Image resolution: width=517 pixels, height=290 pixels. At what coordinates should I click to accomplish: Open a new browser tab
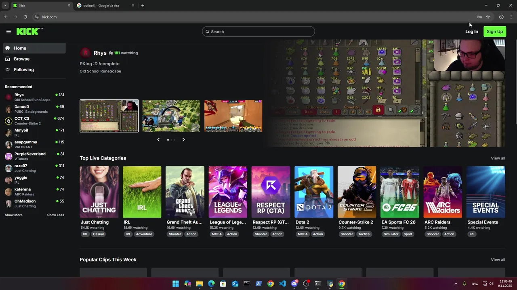click(x=143, y=5)
